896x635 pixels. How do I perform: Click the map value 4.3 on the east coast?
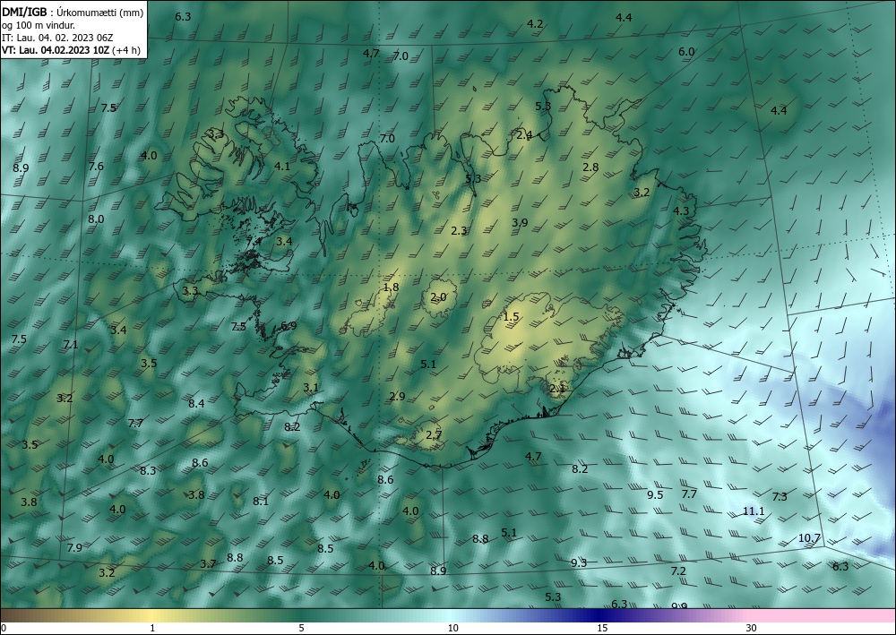click(x=681, y=210)
